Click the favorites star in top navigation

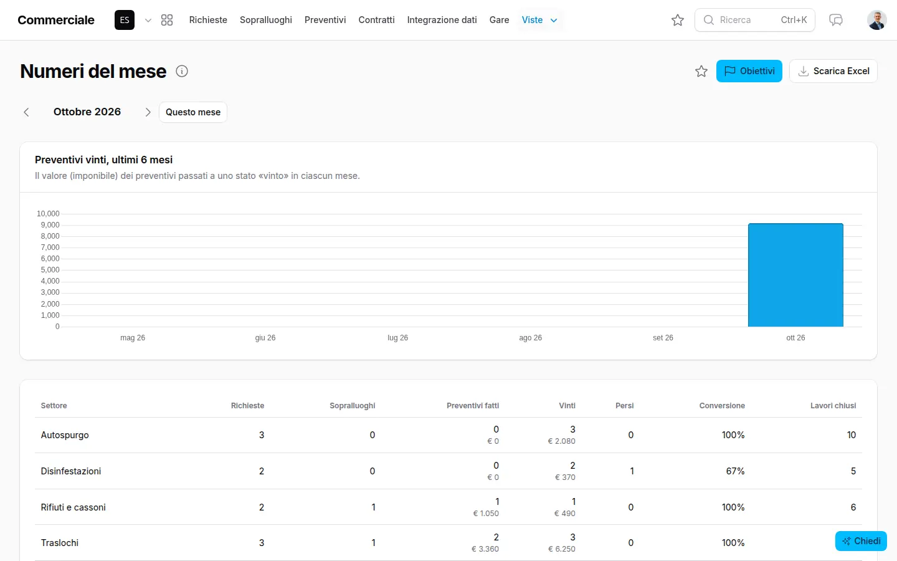pyautogui.click(x=678, y=20)
